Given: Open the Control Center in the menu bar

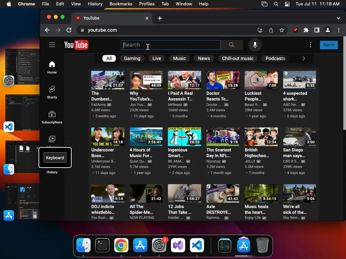Looking at the screenshot, I should (x=287, y=4).
